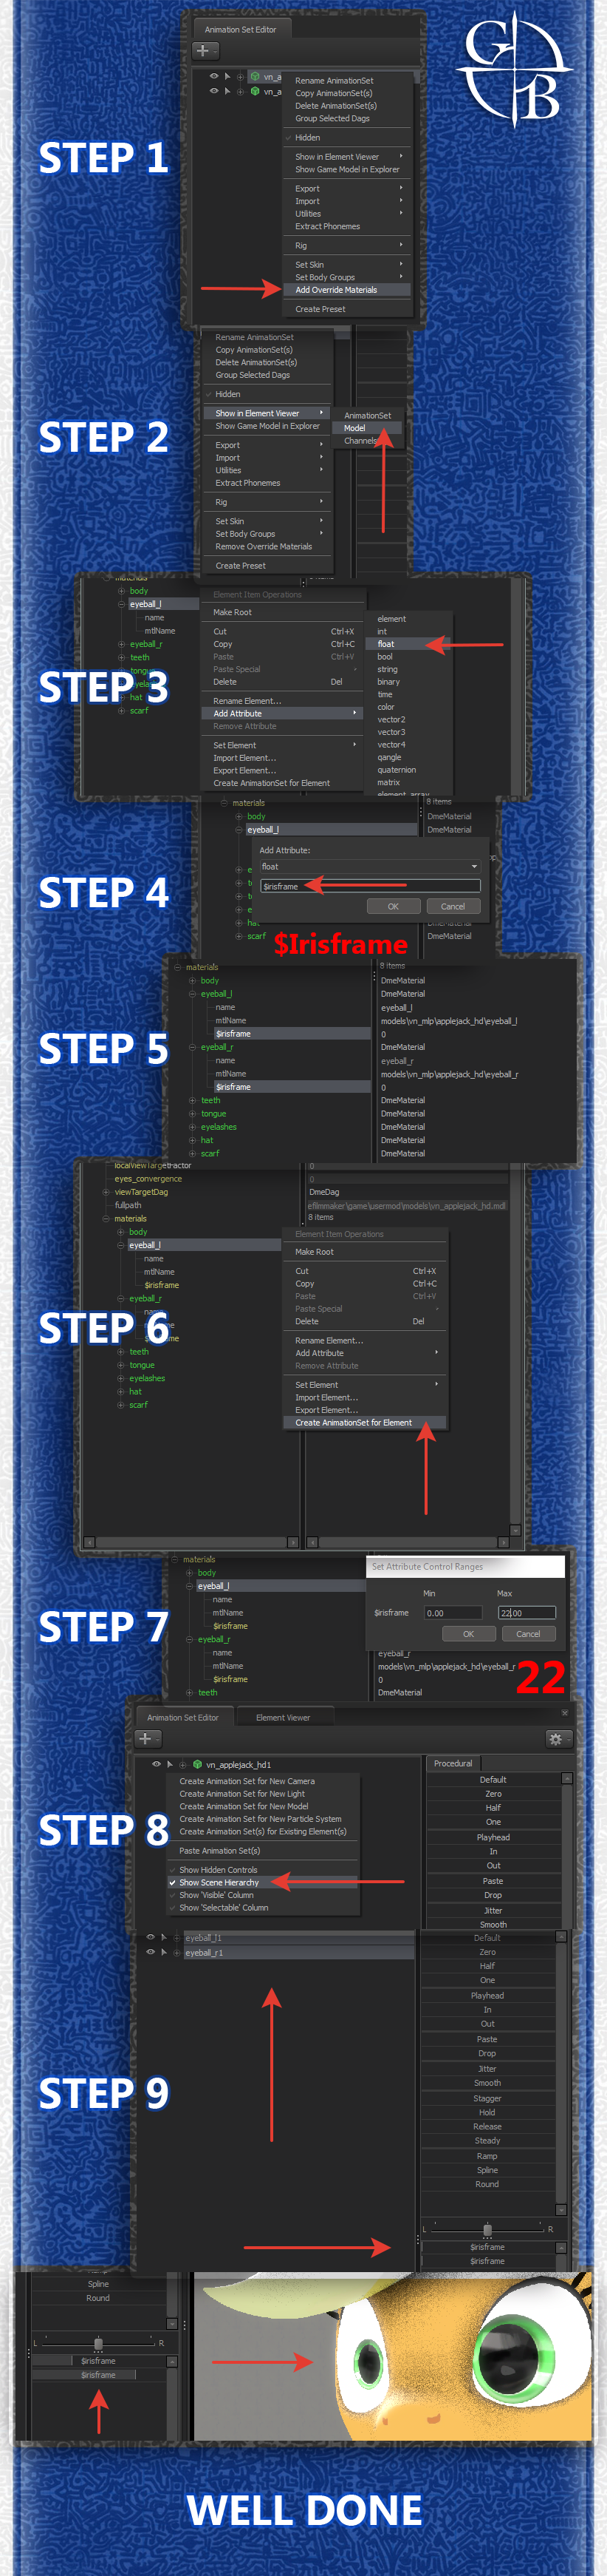Click the selection arrow icon on the top vn_a row
The width and height of the screenshot is (607, 2576).
[227, 76]
